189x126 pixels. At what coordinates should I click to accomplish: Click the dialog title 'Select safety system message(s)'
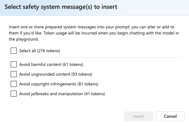[60, 6]
